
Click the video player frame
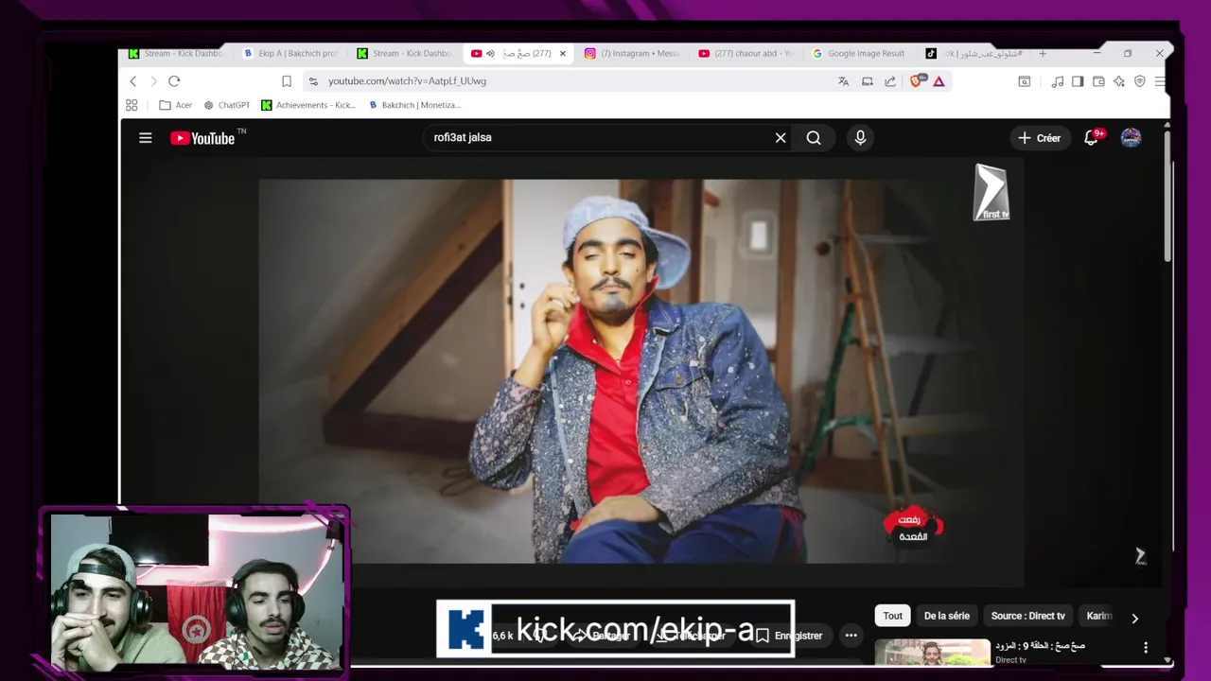pos(641,372)
